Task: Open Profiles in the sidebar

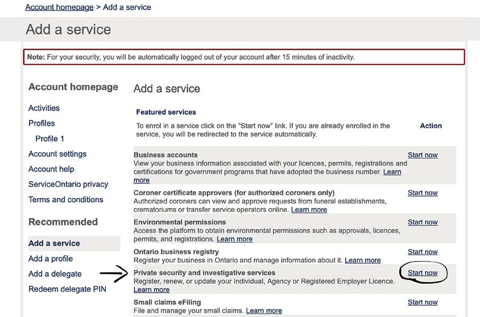Action: pos(42,123)
